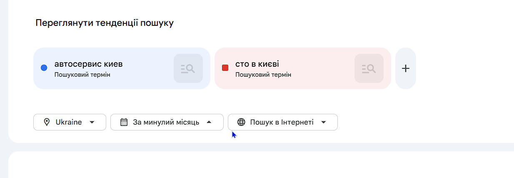This screenshot has height=178, width=514.
Task: Click the Переглянути тенденції пошуку heading
Action: pos(105,23)
